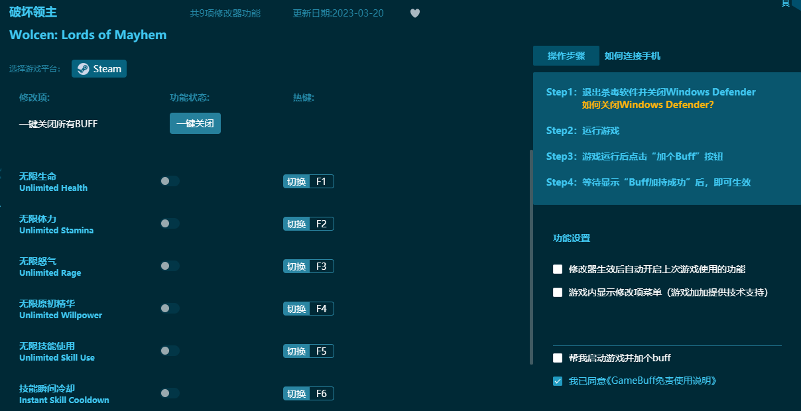The width and height of the screenshot is (801, 411).
Task: Click 切换 button for F6 hotkey
Action: [296, 394]
